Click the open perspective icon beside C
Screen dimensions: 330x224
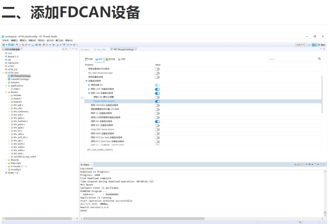coord(309,45)
